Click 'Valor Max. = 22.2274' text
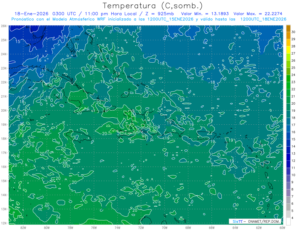The height and width of the screenshot is (231, 300). (x=258, y=14)
